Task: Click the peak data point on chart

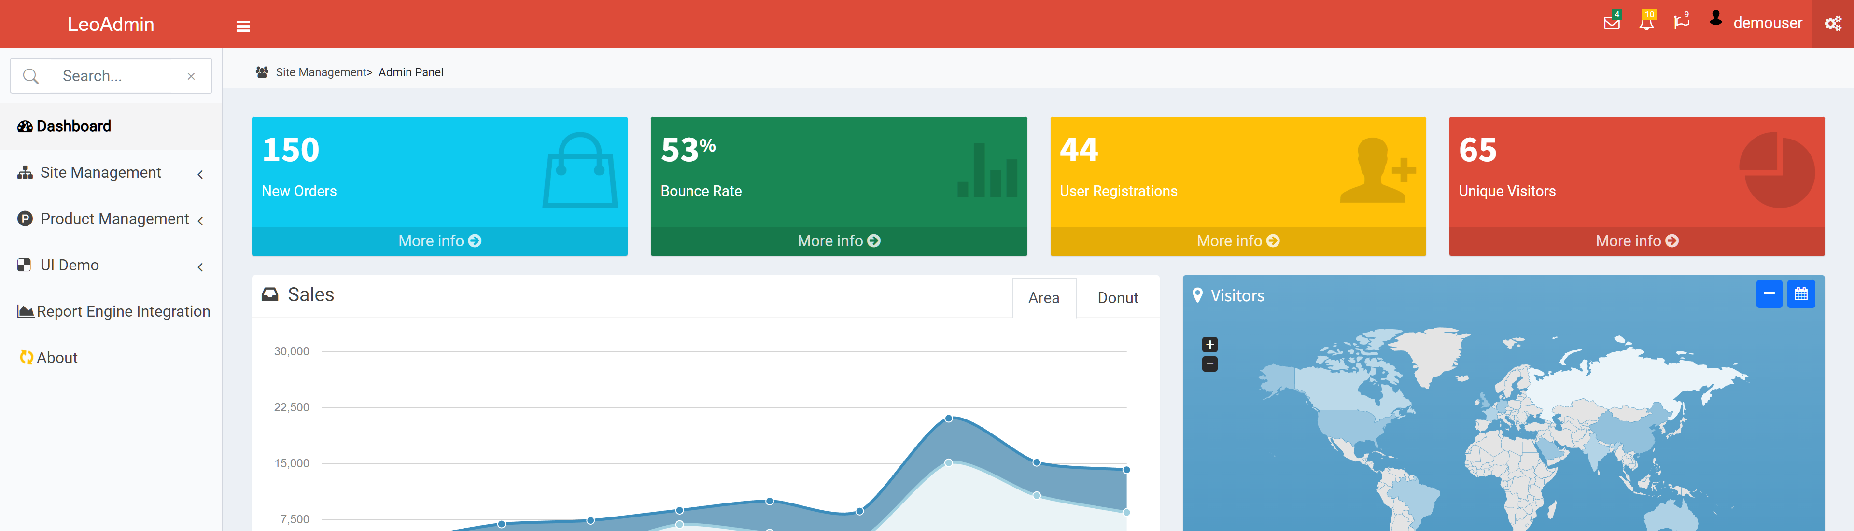Action: (x=949, y=418)
